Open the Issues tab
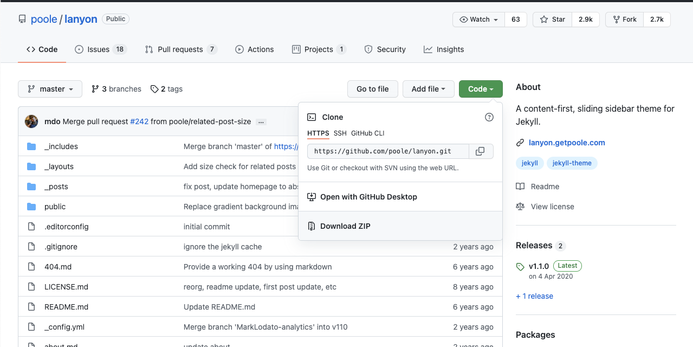The height and width of the screenshot is (347, 693). 101,49
